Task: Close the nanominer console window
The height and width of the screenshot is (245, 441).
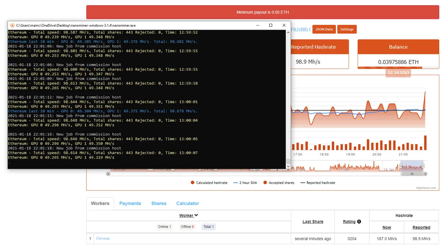Action: pyautogui.click(x=284, y=25)
